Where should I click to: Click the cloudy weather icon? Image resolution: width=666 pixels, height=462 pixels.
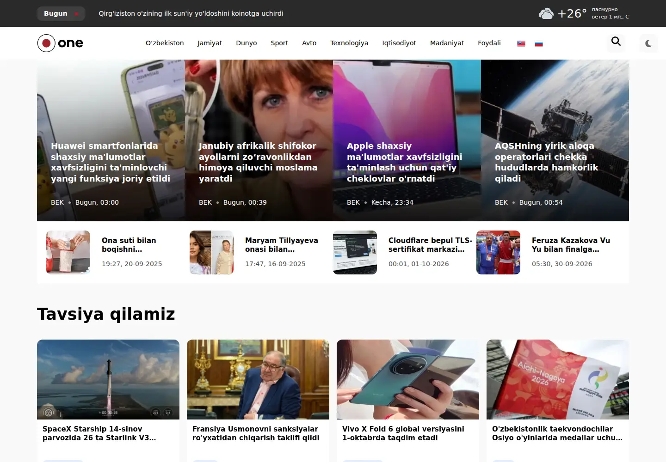pos(546,13)
